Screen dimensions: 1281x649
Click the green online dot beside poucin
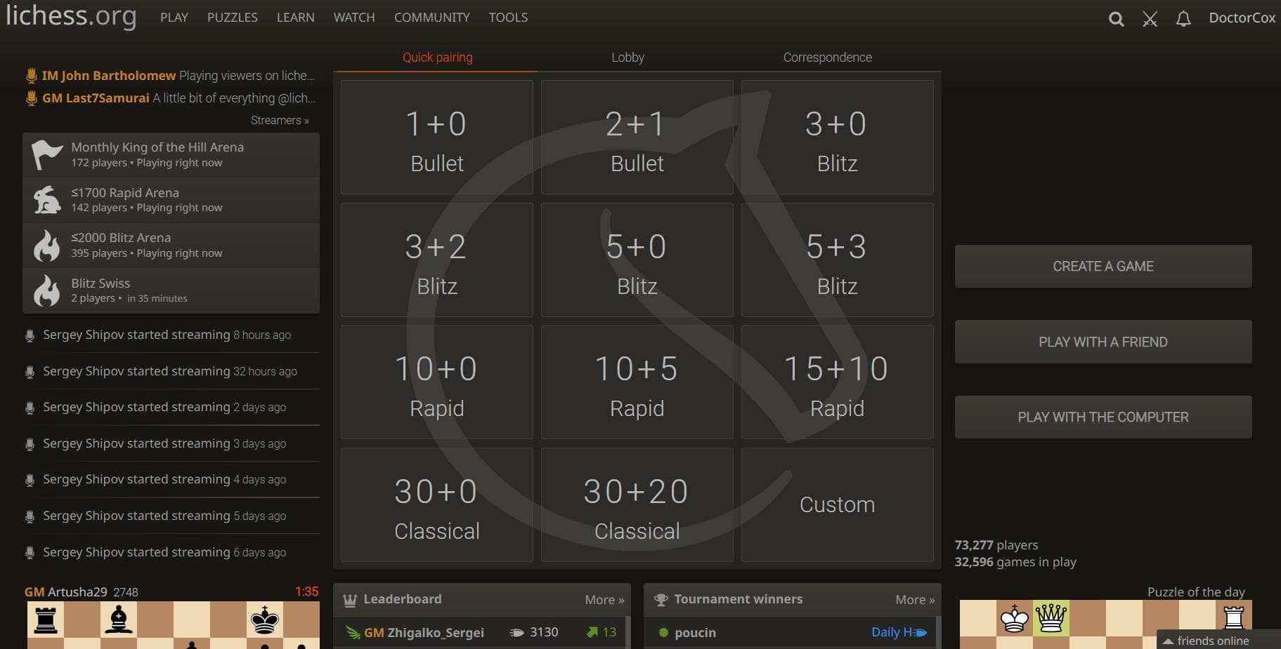pos(663,633)
